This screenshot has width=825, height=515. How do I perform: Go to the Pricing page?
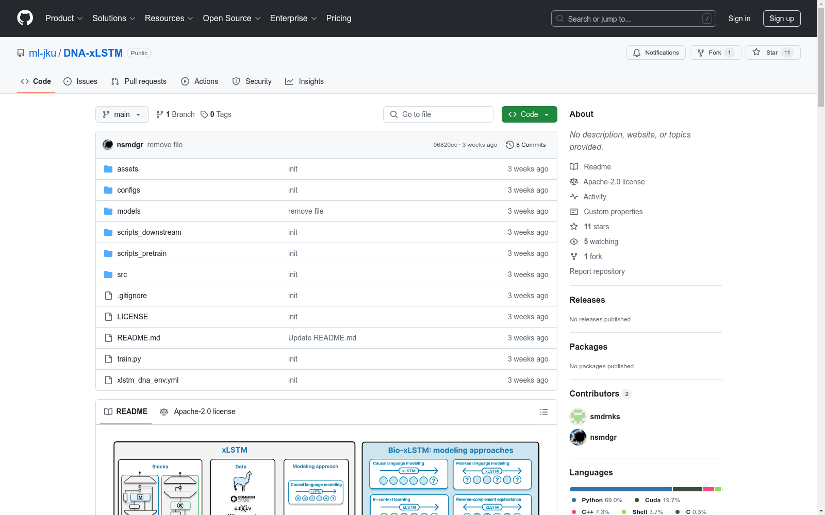[x=339, y=19]
